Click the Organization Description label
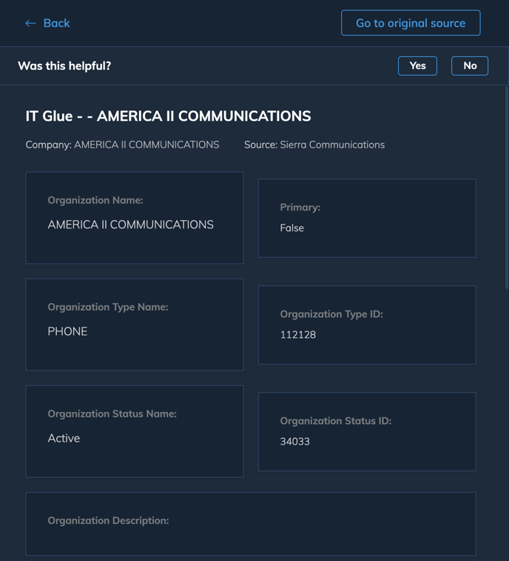The image size is (509, 561). click(108, 520)
